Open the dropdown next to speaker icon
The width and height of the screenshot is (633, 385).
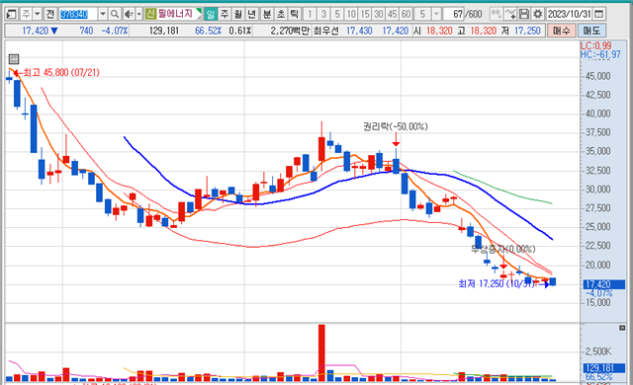point(138,15)
